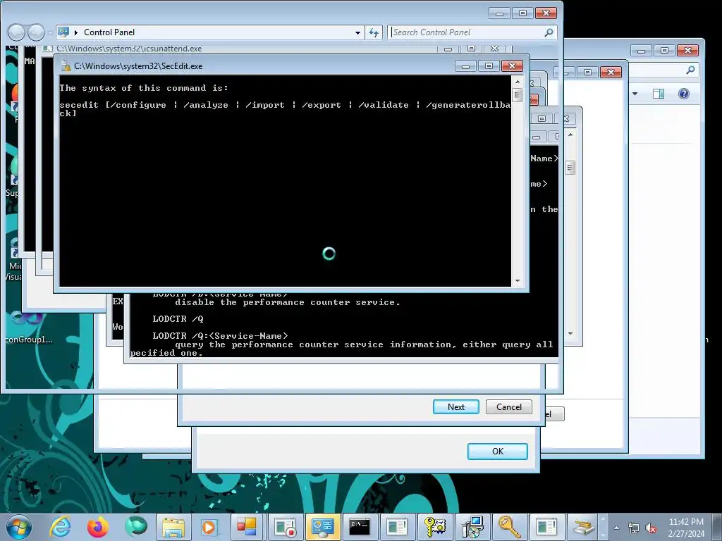The height and width of the screenshot is (541, 722).
Task: Open the File Explorer folder icon on the taskbar
Action: [x=173, y=527]
